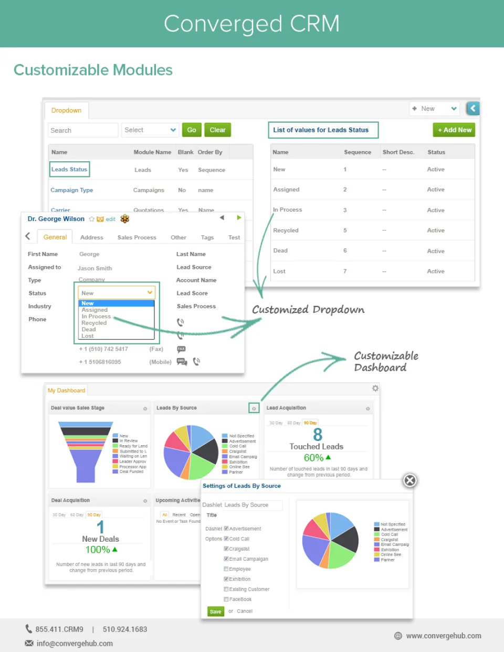Click the honeycomb flower icon near edit
This screenshot has height=652, width=504.
point(124,218)
